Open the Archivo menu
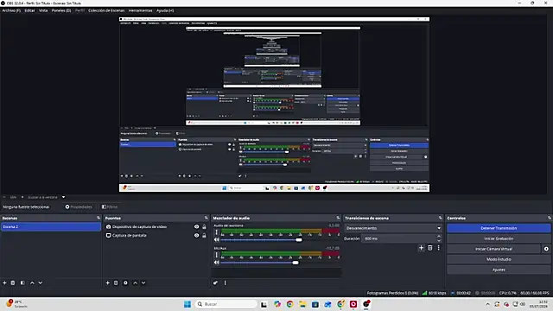The height and width of the screenshot is (311, 553). 11,10
